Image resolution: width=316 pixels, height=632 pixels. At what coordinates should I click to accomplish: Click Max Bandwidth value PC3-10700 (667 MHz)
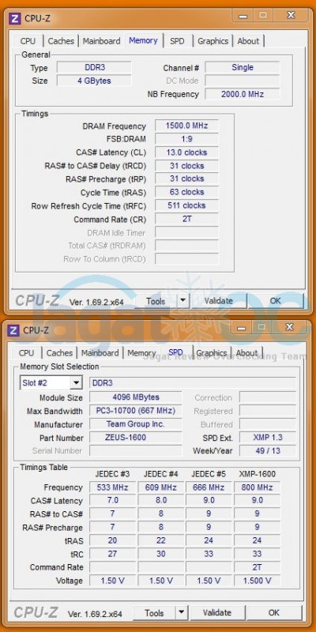pyautogui.click(x=135, y=411)
